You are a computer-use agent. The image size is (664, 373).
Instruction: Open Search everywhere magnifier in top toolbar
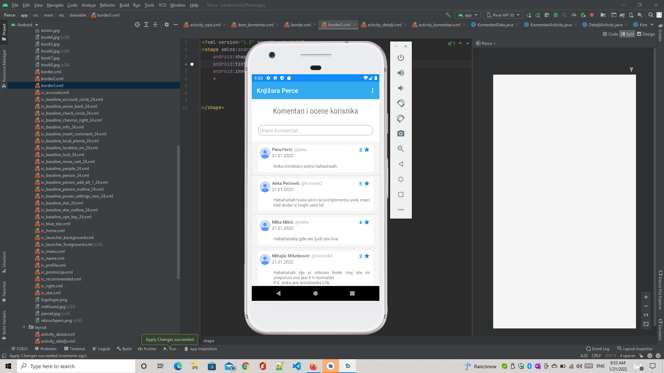651,15
